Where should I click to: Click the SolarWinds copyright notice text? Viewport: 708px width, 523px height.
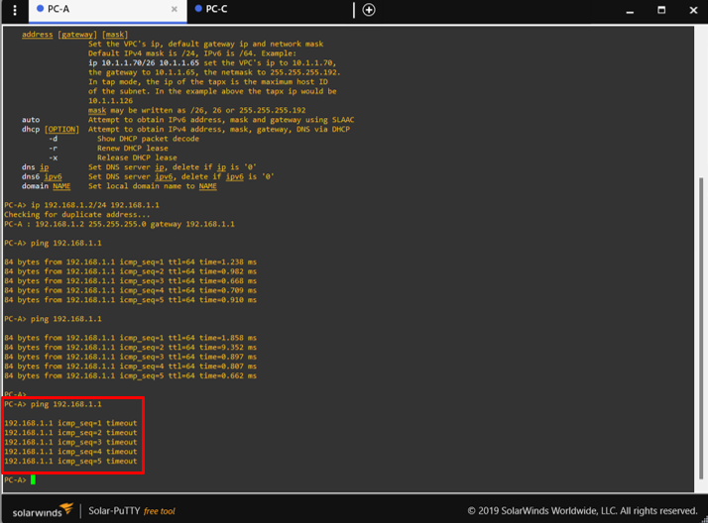click(582, 511)
